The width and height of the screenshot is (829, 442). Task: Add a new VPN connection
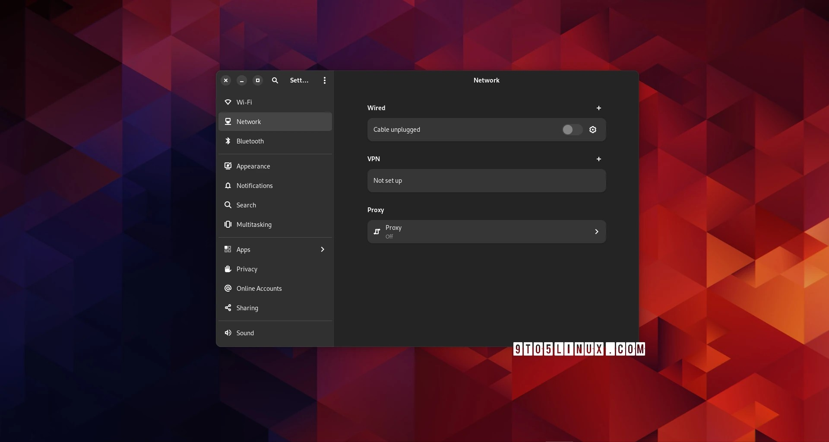tap(598, 159)
